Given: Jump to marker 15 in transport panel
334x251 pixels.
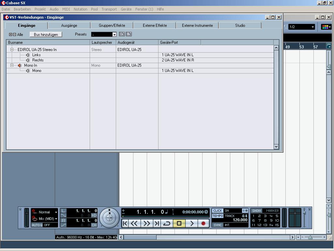Looking at the screenshot, I should point(277,225).
